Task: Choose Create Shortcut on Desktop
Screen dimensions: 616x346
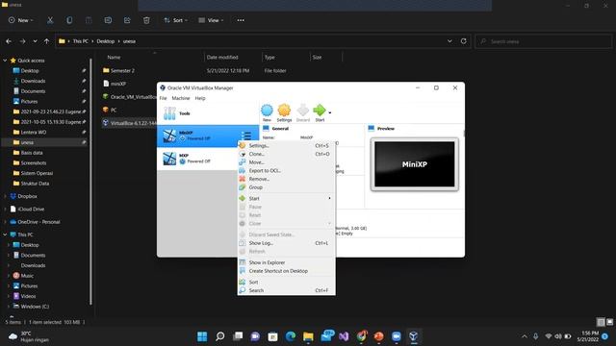Action: click(286, 271)
